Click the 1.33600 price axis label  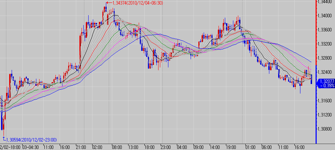click(x=325, y=30)
